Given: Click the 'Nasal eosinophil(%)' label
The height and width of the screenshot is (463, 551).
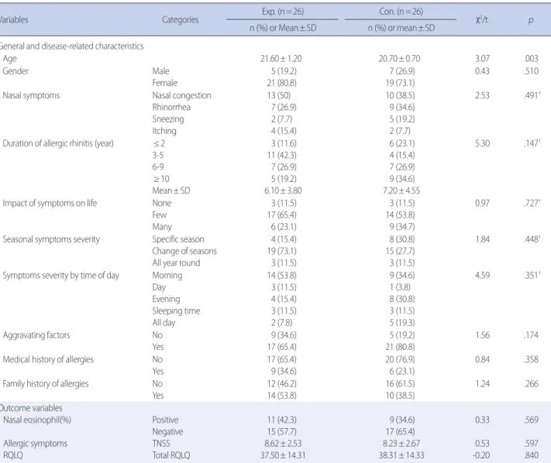Looking at the screenshot, I should (37, 420).
